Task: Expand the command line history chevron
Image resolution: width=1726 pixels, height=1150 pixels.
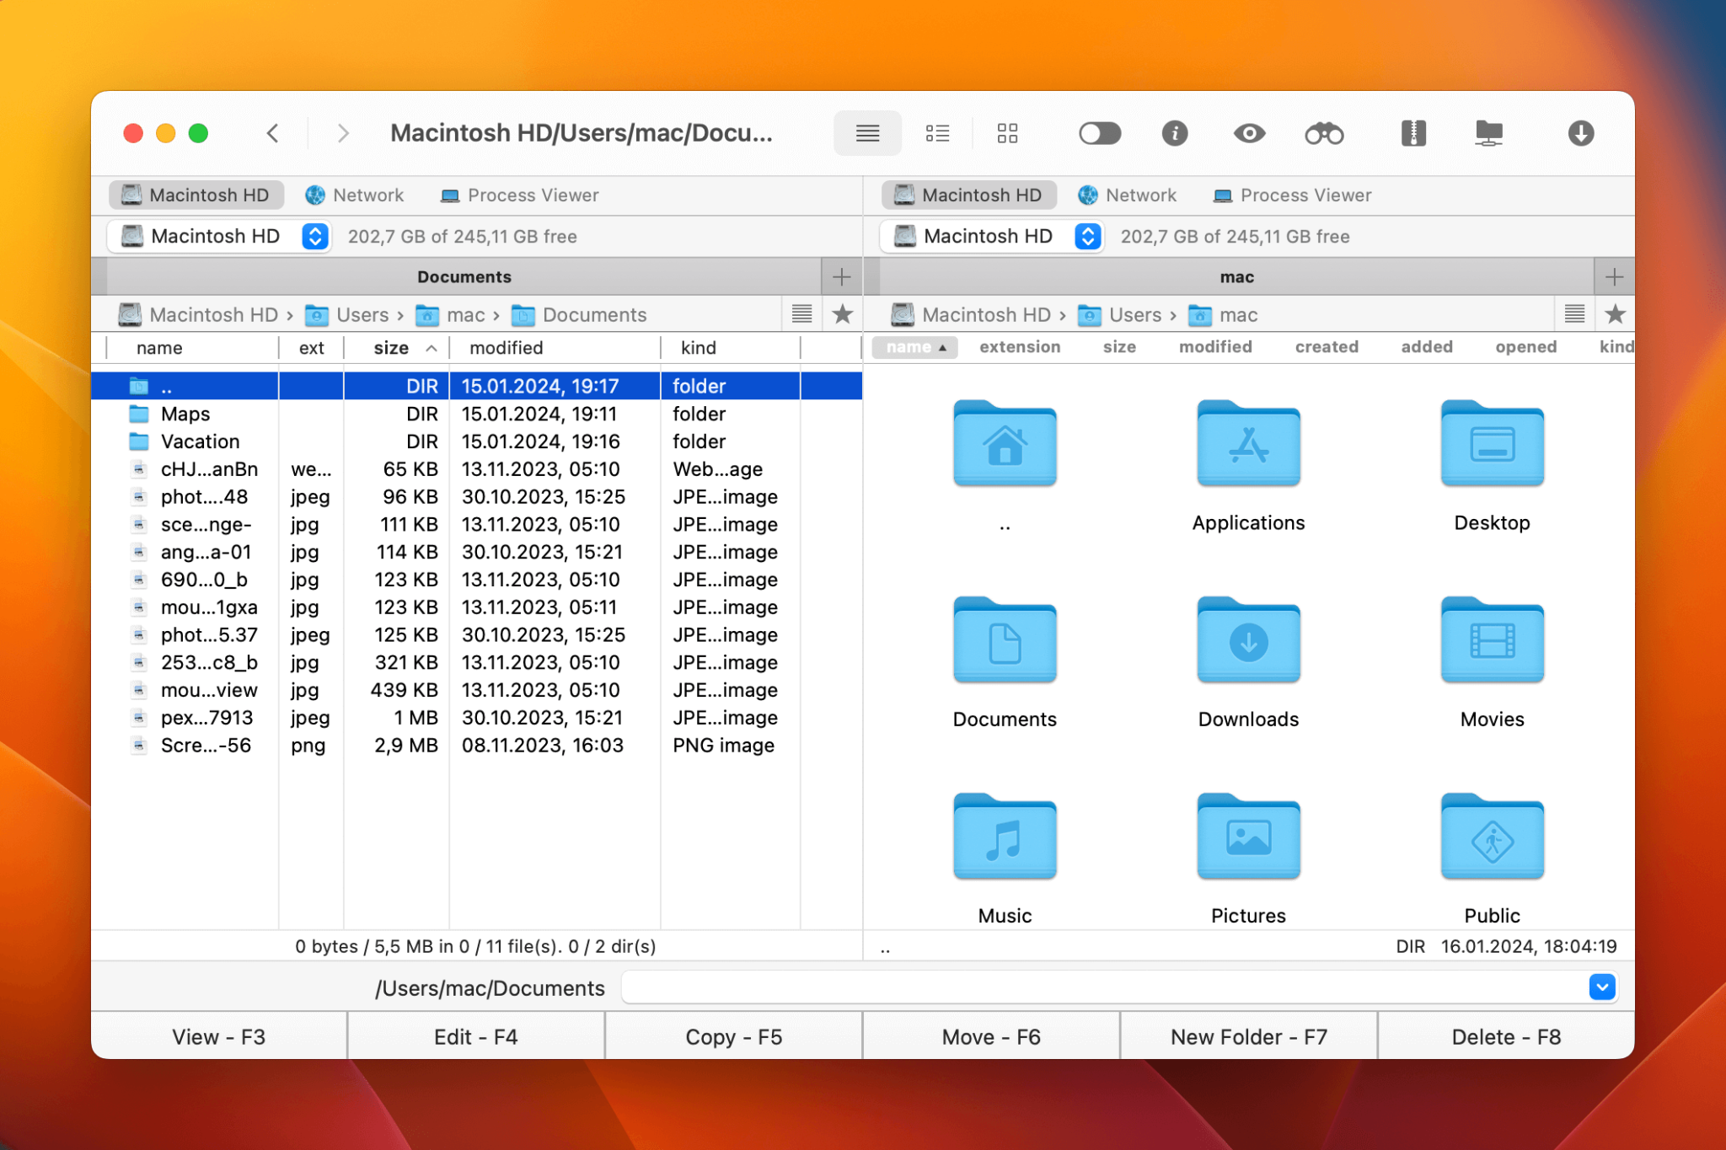Action: (1602, 987)
